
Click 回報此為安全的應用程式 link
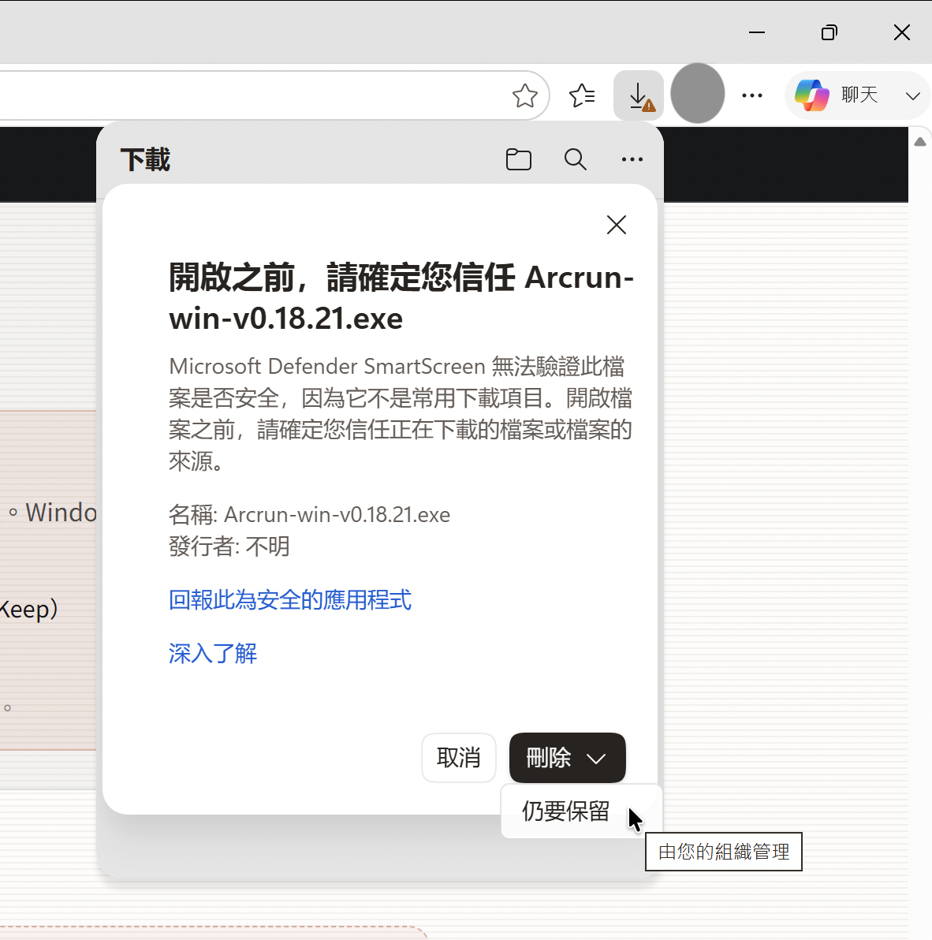(x=290, y=599)
